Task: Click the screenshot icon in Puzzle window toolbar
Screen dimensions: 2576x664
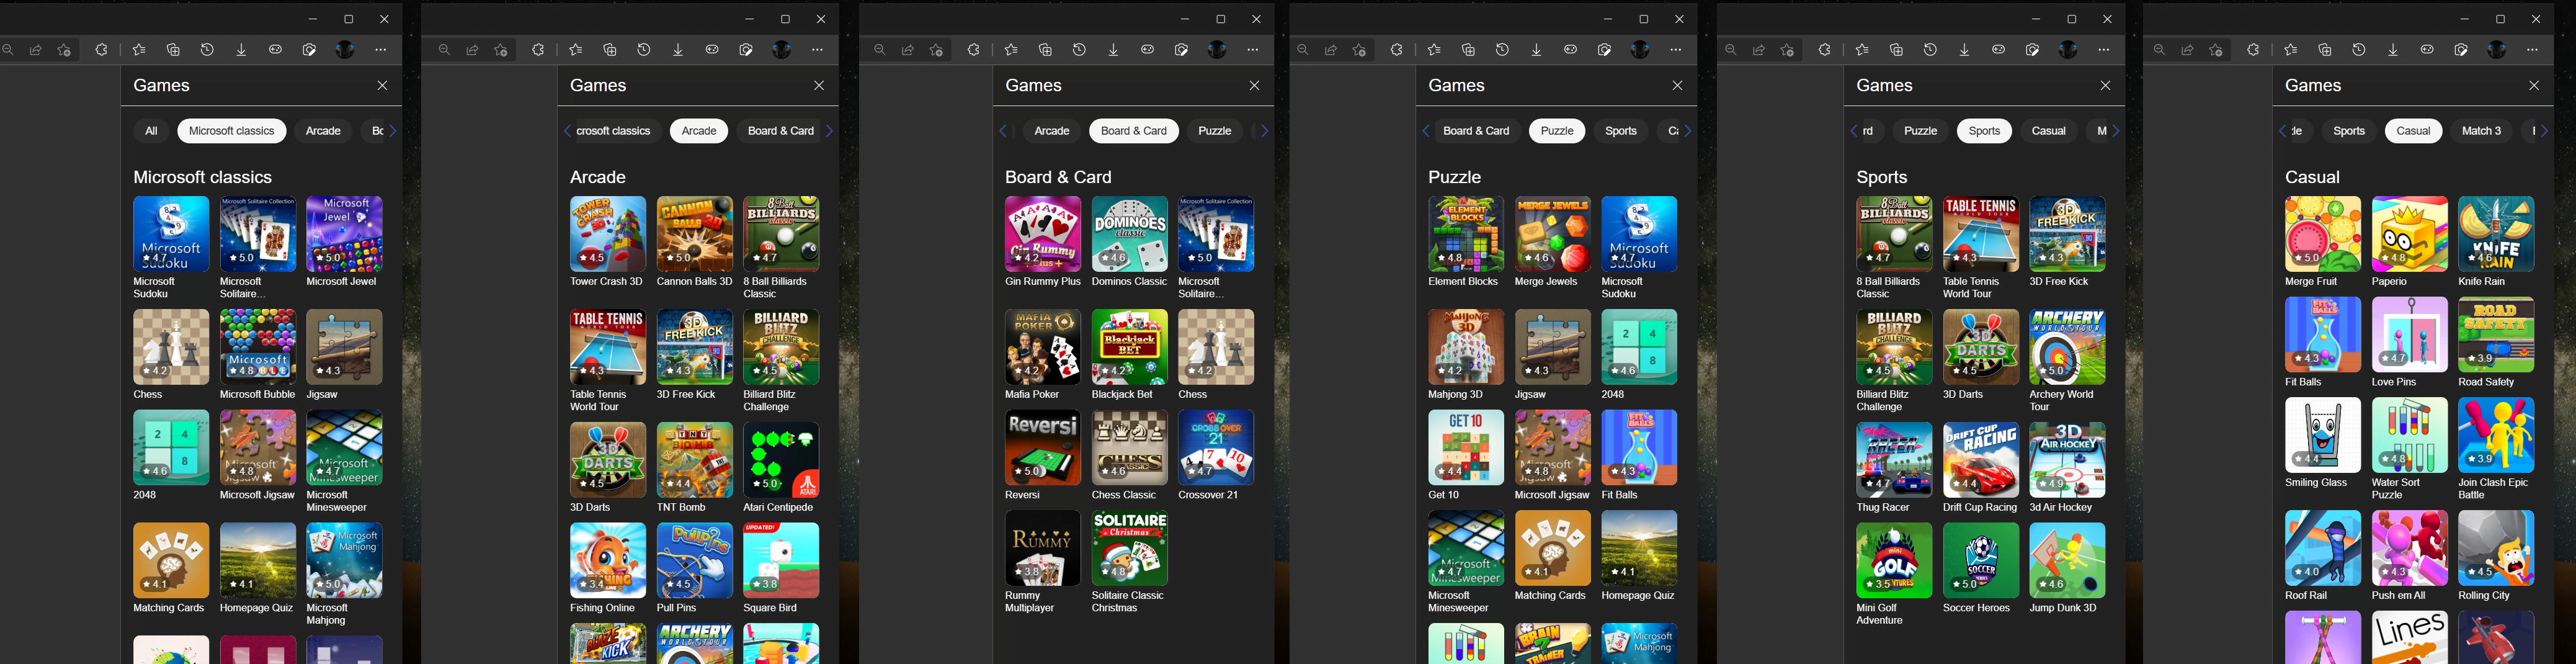Action: click(x=1604, y=49)
